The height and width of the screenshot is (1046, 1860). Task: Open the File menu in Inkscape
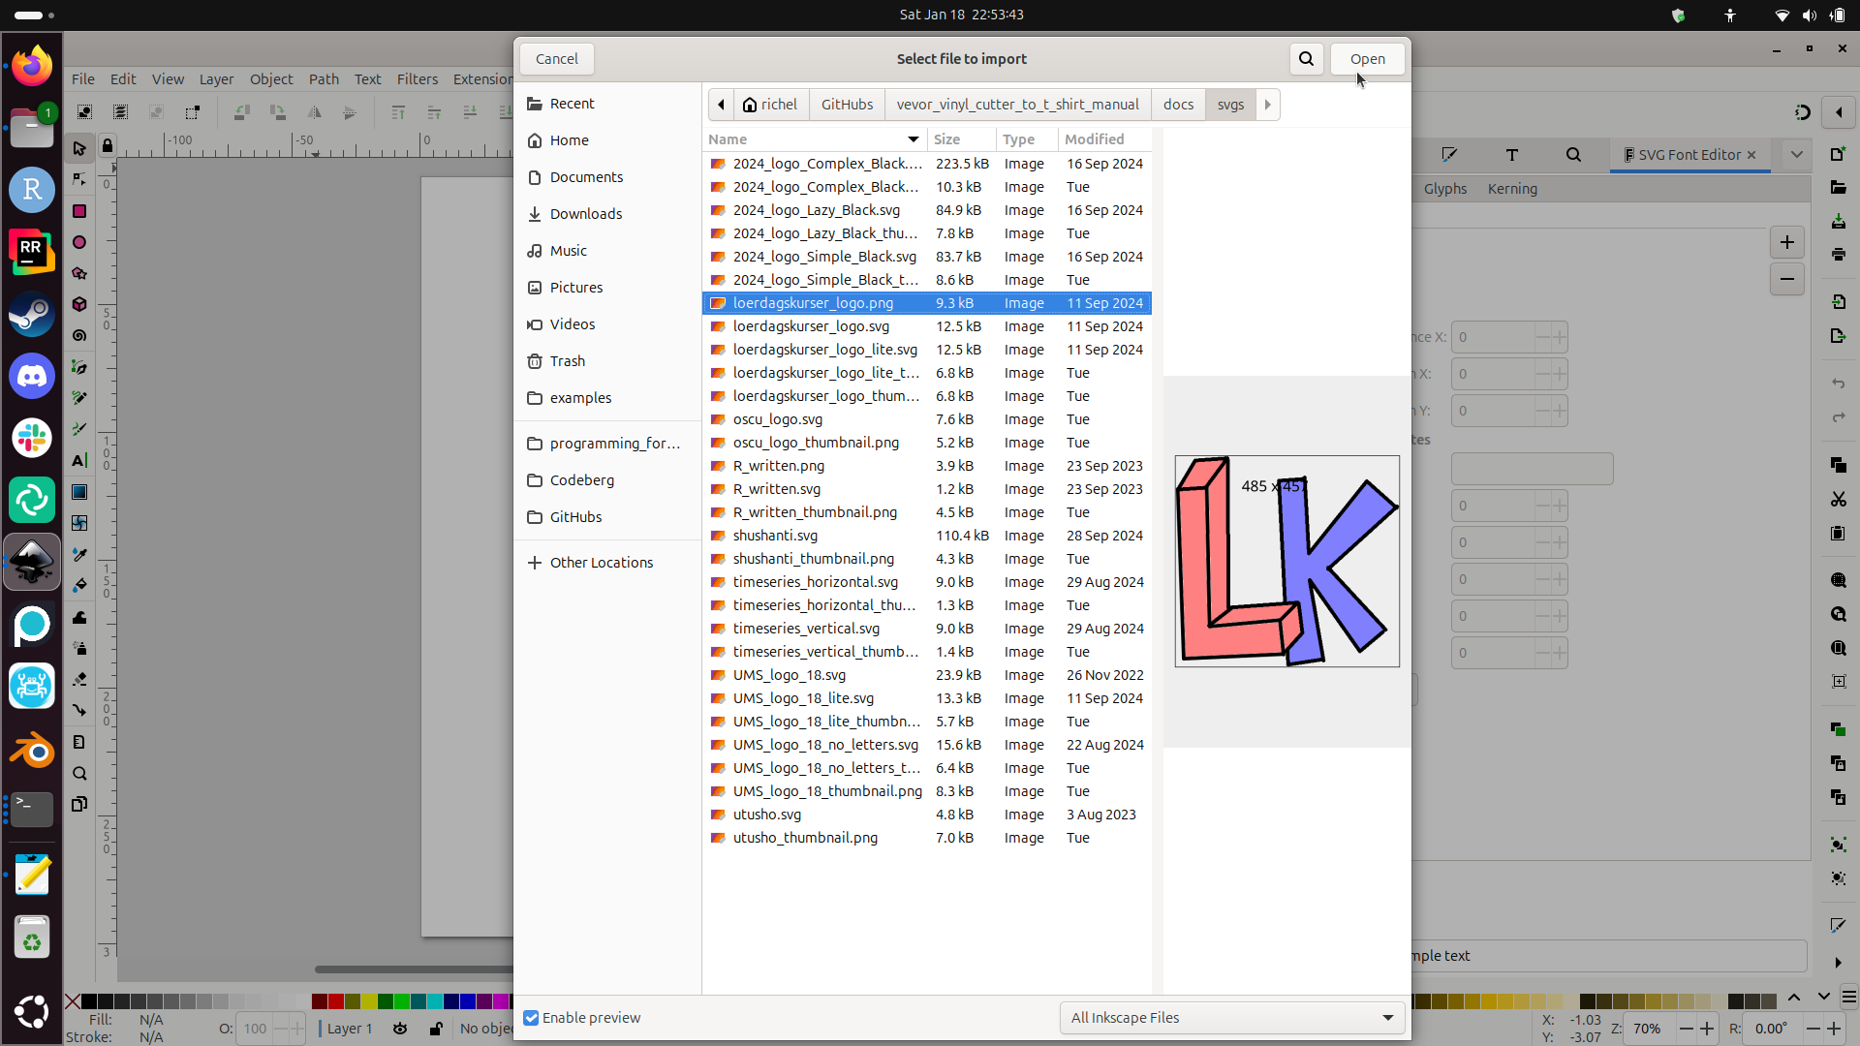pyautogui.click(x=83, y=79)
